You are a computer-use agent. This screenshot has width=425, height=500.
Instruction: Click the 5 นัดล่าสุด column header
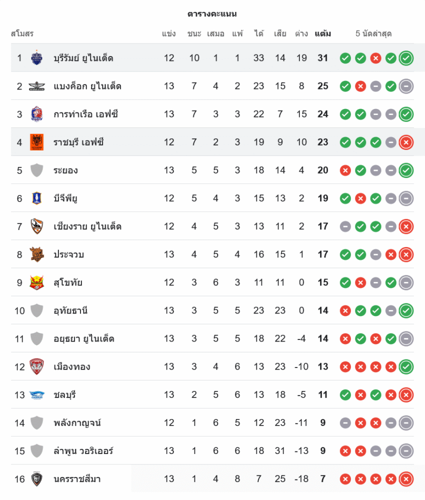(x=373, y=34)
